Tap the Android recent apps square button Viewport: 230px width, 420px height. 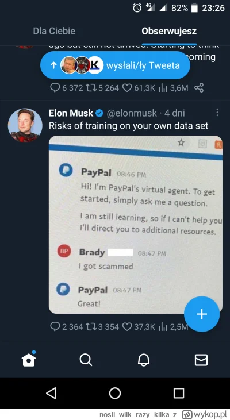[x=178, y=393]
